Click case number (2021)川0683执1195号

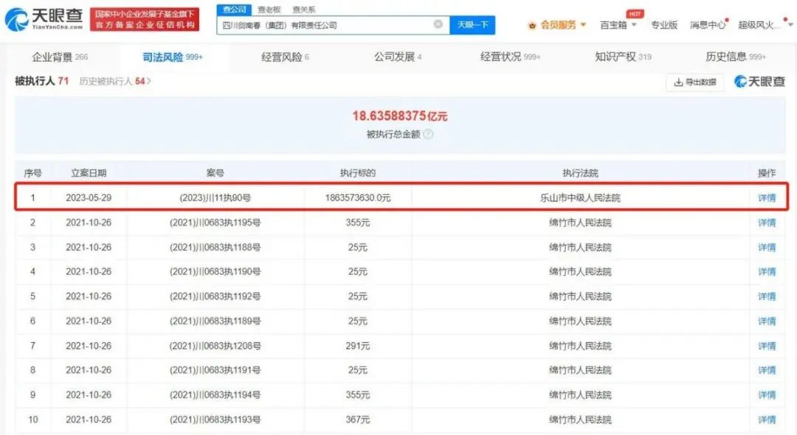click(x=215, y=223)
